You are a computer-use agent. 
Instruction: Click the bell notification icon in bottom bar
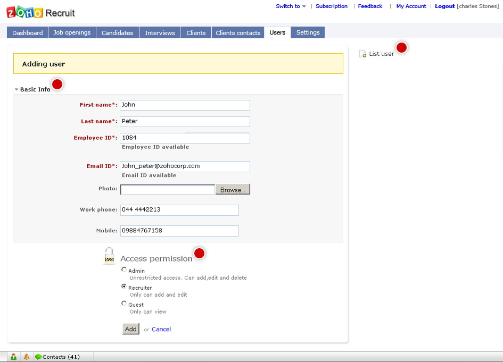(26, 357)
